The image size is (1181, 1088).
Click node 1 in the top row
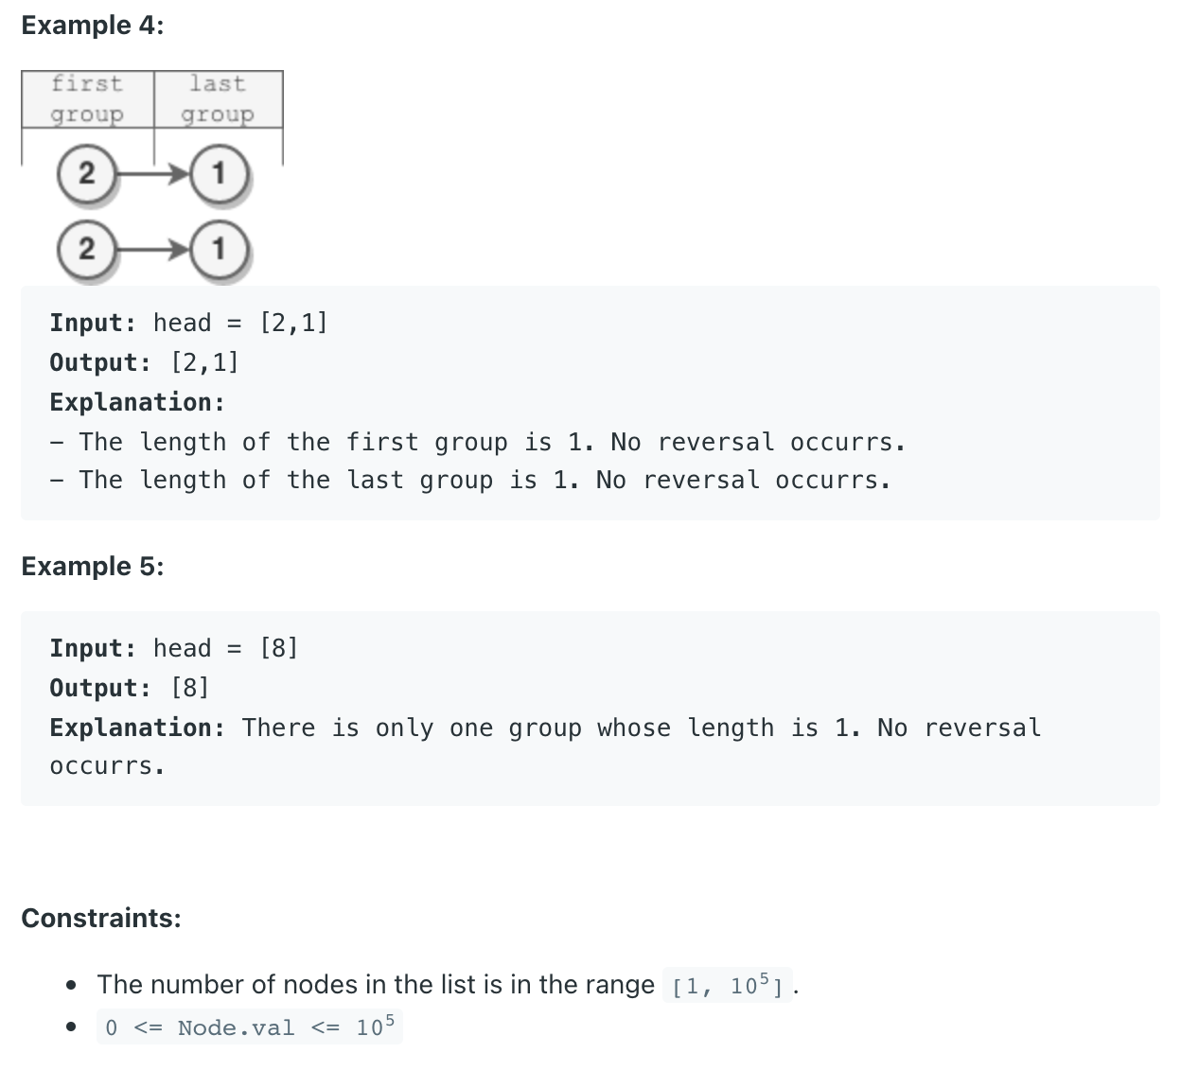(220, 174)
